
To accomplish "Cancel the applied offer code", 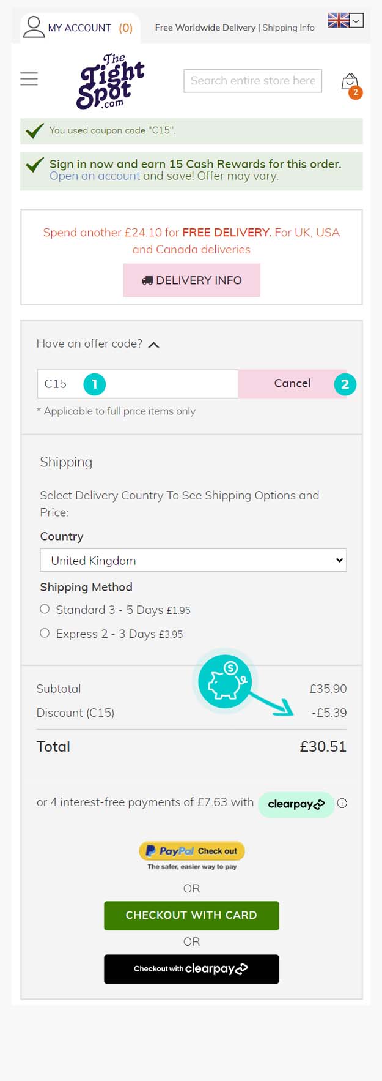I will pyautogui.click(x=292, y=383).
